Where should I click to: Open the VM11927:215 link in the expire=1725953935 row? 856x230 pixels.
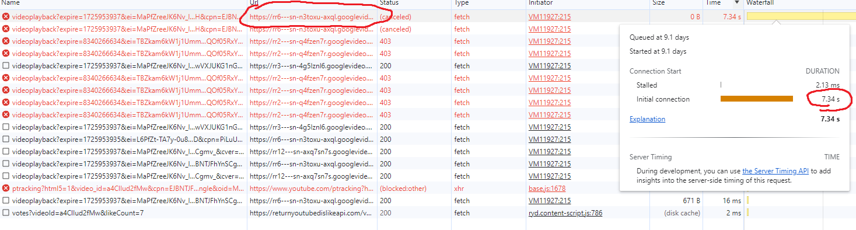550,140
